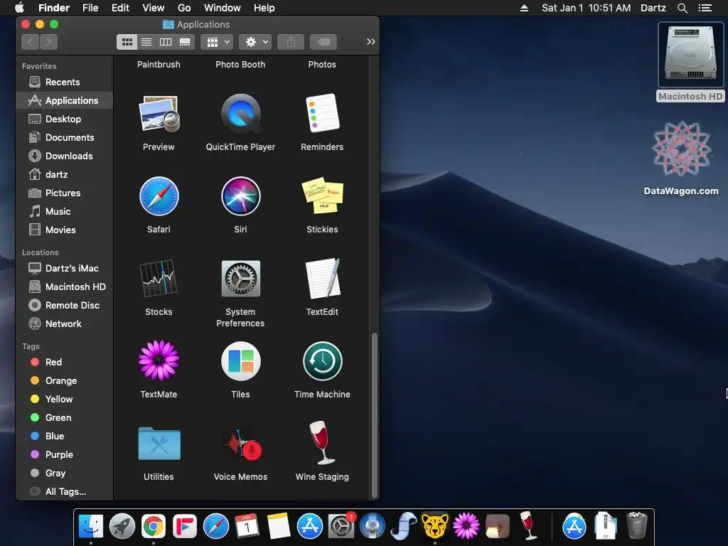The width and height of the screenshot is (728, 546).
Task: Open Calendar in the Dock
Action: click(247, 527)
